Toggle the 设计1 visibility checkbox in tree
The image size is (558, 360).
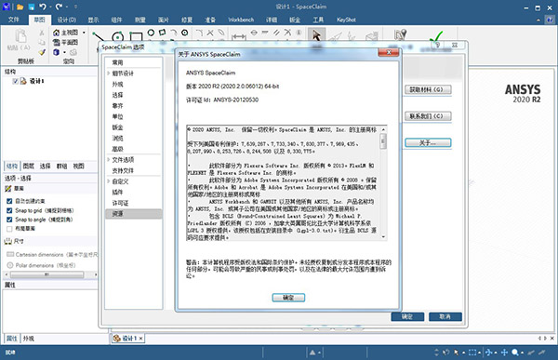pyautogui.click(x=15, y=81)
